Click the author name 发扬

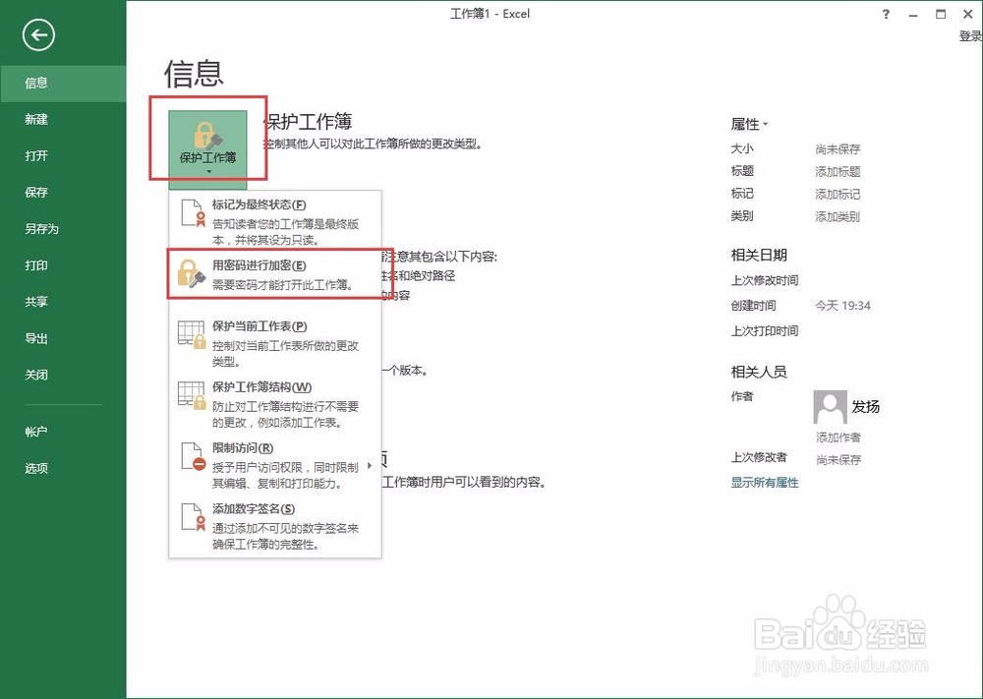865,407
